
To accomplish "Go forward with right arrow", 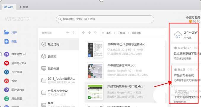I will pos(89,33).
